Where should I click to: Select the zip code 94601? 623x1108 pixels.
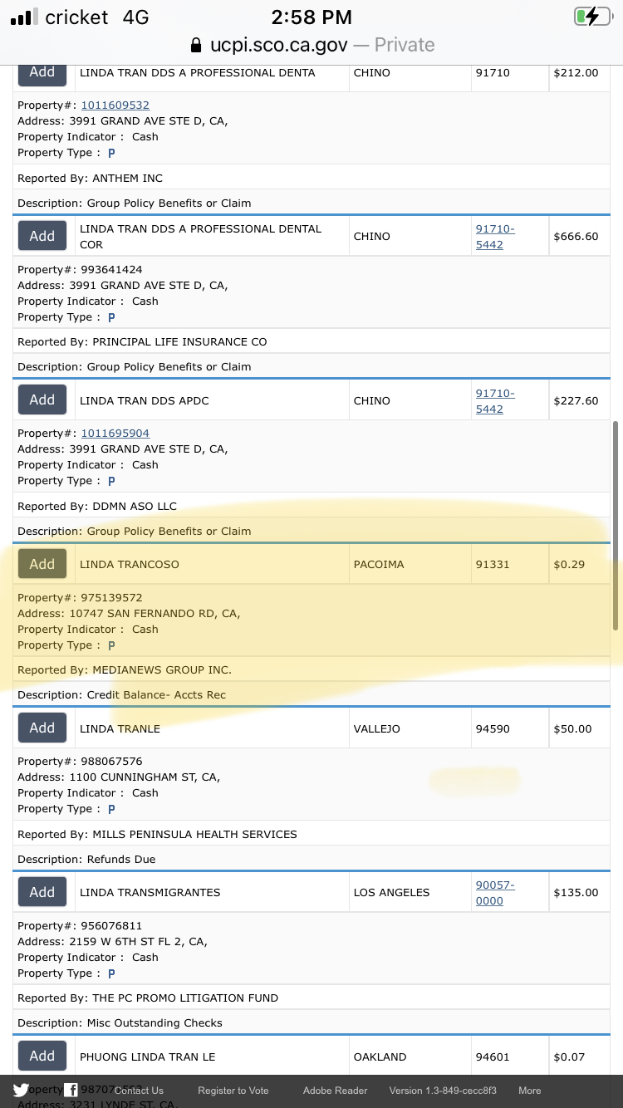493,1057
